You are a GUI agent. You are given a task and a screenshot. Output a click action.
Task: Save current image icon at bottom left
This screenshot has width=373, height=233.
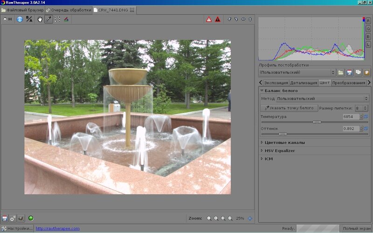click(5, 218)
